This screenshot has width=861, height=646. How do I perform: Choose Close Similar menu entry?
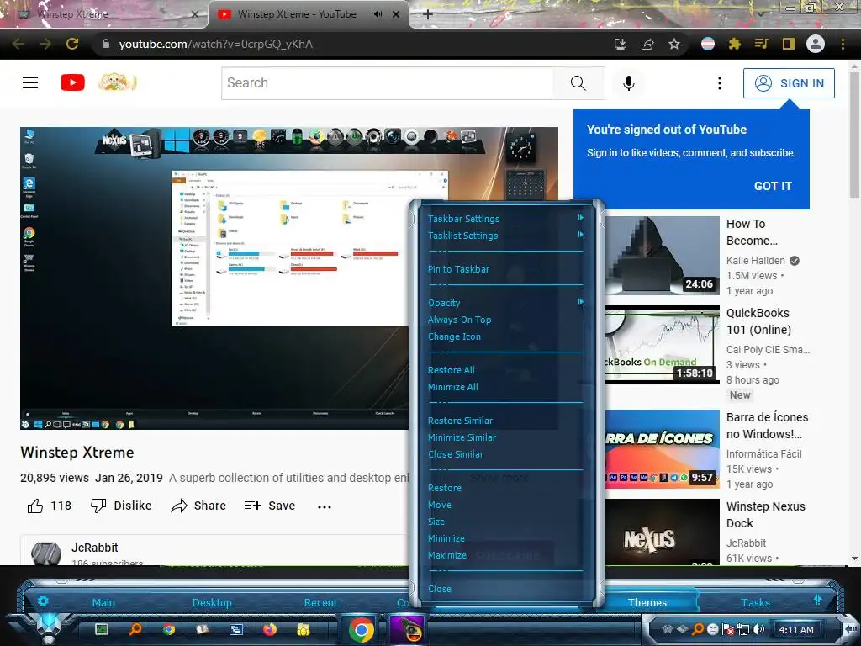(456, 454)
